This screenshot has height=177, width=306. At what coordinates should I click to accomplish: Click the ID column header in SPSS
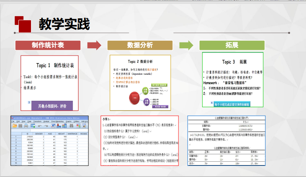[x=28, y=134]
